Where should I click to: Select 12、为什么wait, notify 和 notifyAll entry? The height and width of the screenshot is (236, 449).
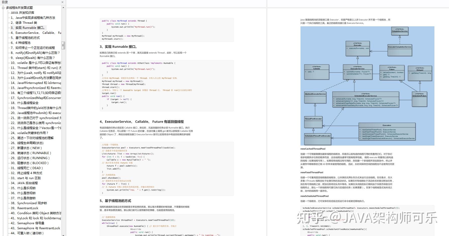coord(36,73)
